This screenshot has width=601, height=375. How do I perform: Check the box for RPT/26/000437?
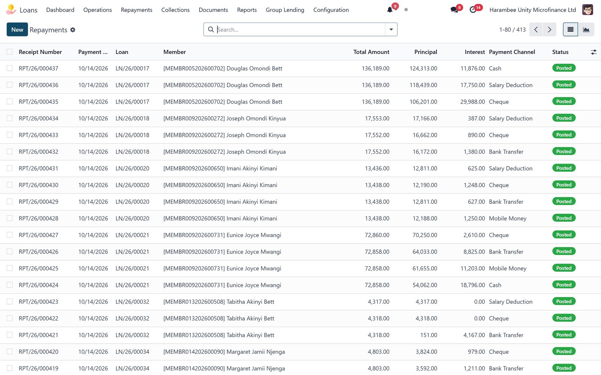(10, 68)
